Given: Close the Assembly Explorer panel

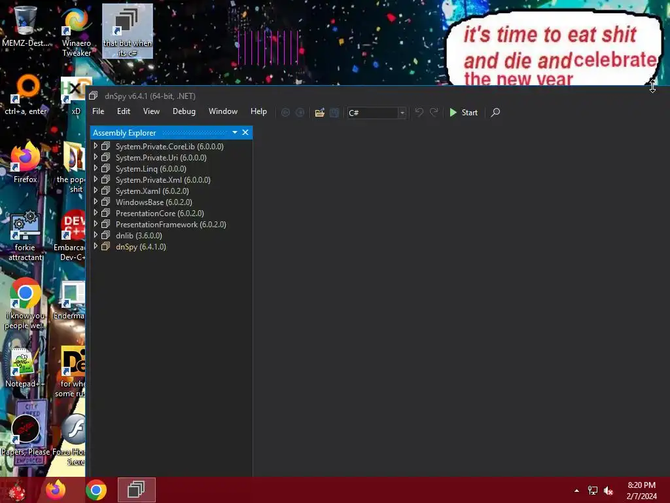Looking at the screenshot, I should tap(245, 132).
